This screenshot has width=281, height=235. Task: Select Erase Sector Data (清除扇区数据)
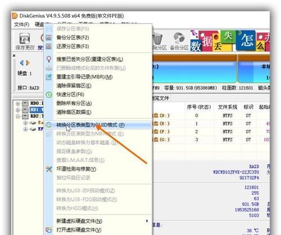tap(74, 112)
